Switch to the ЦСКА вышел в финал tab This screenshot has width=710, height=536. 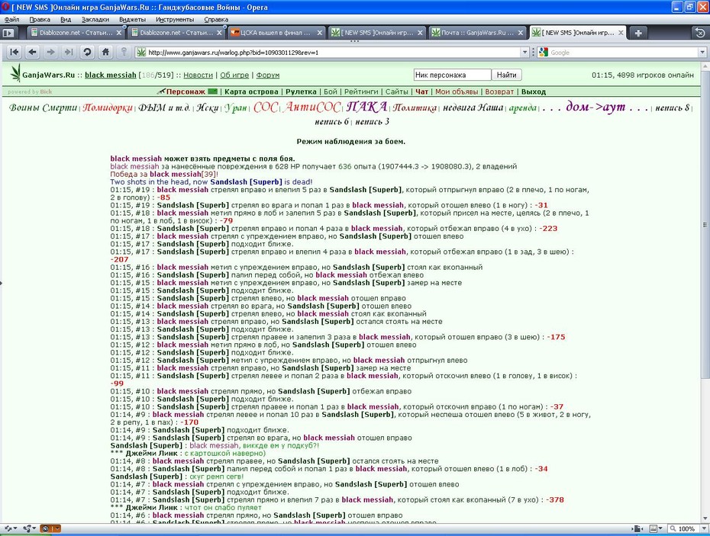coord(276,33)
